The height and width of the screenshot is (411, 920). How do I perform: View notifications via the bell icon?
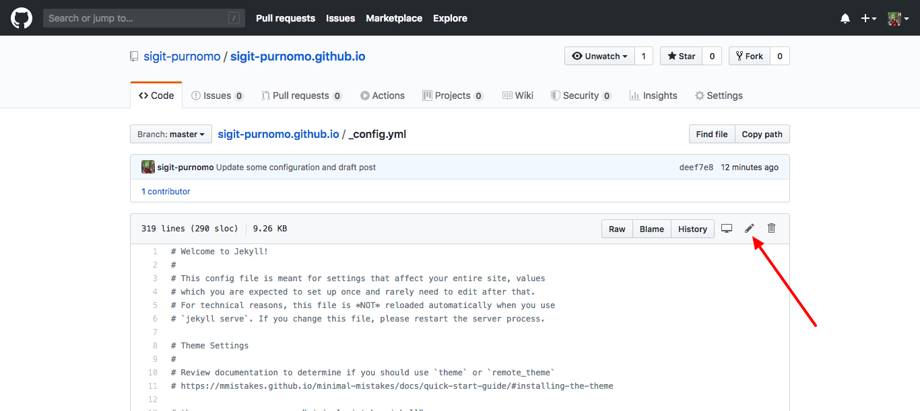(845, 18)
